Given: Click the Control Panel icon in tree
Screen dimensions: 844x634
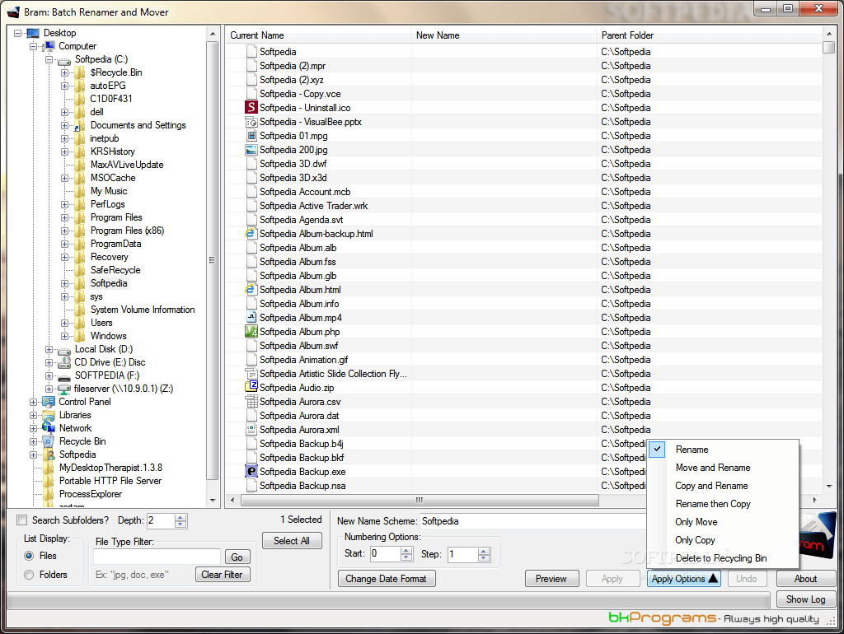Looking at the screenshot, I should coord(49,402).
